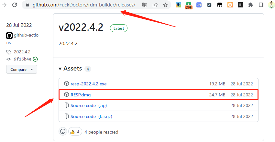Open the 2022.4.2 tag link

22,52
